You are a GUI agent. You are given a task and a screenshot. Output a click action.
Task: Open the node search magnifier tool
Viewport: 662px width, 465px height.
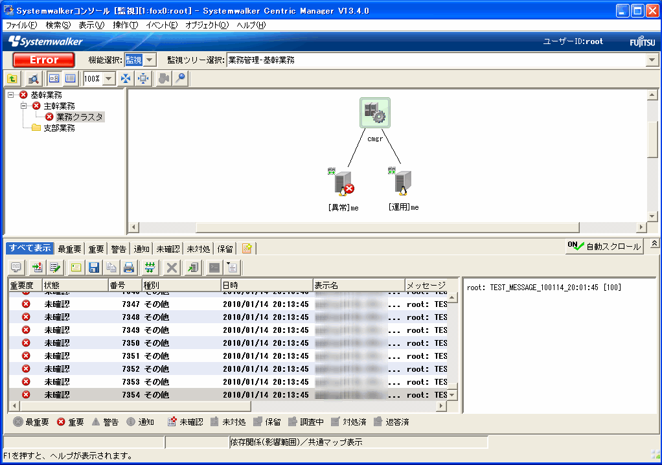33,78
